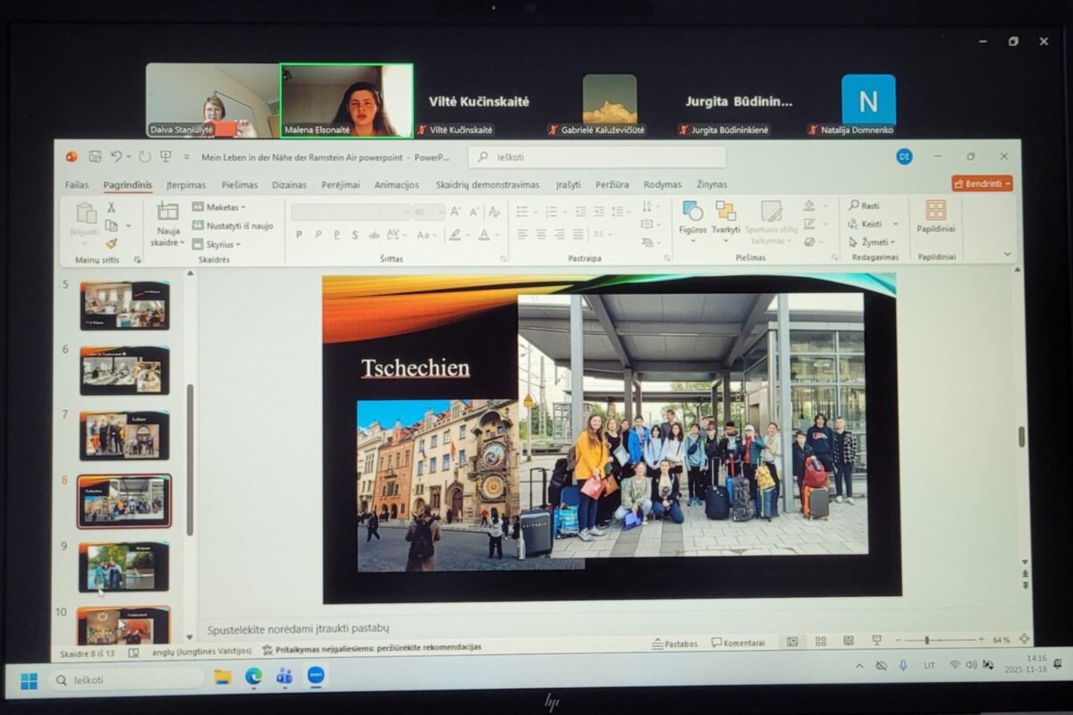The height and width of the screenshot is (715, 1073).
Task: Expand the Skyrius section dropdown
Action: click(x=216, y=244)
